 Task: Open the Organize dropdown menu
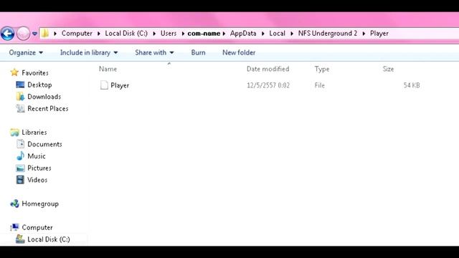(x=26, y=52)
